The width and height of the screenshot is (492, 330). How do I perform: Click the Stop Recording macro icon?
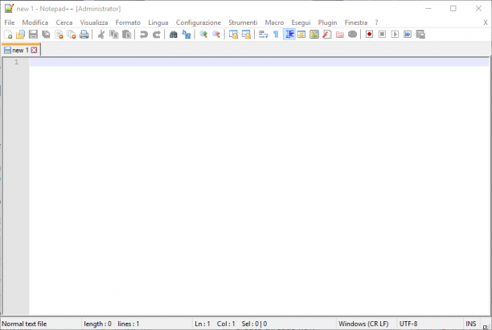coord(382,35)
